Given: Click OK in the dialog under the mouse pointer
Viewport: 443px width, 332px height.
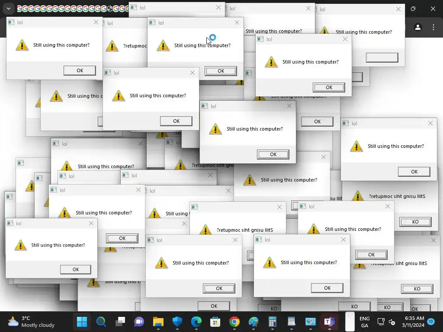Looking at the screenshot, I should click(x=221, y=71).
